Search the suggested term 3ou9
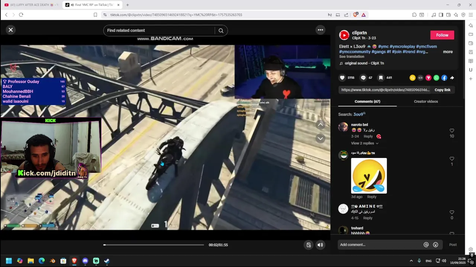This screenshot has width=476, height=267. (359, 114)
